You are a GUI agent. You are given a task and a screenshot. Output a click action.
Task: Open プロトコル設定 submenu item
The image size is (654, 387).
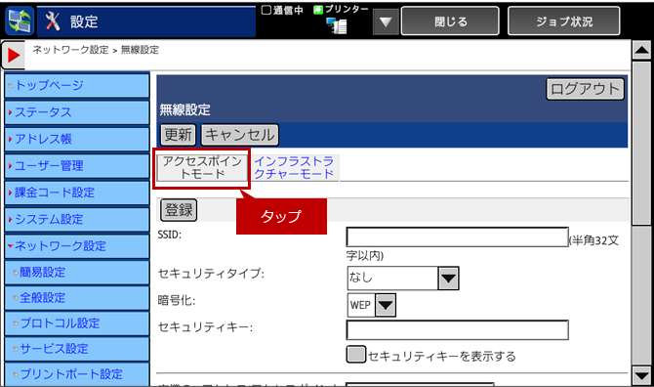click(x=77, y=323)
